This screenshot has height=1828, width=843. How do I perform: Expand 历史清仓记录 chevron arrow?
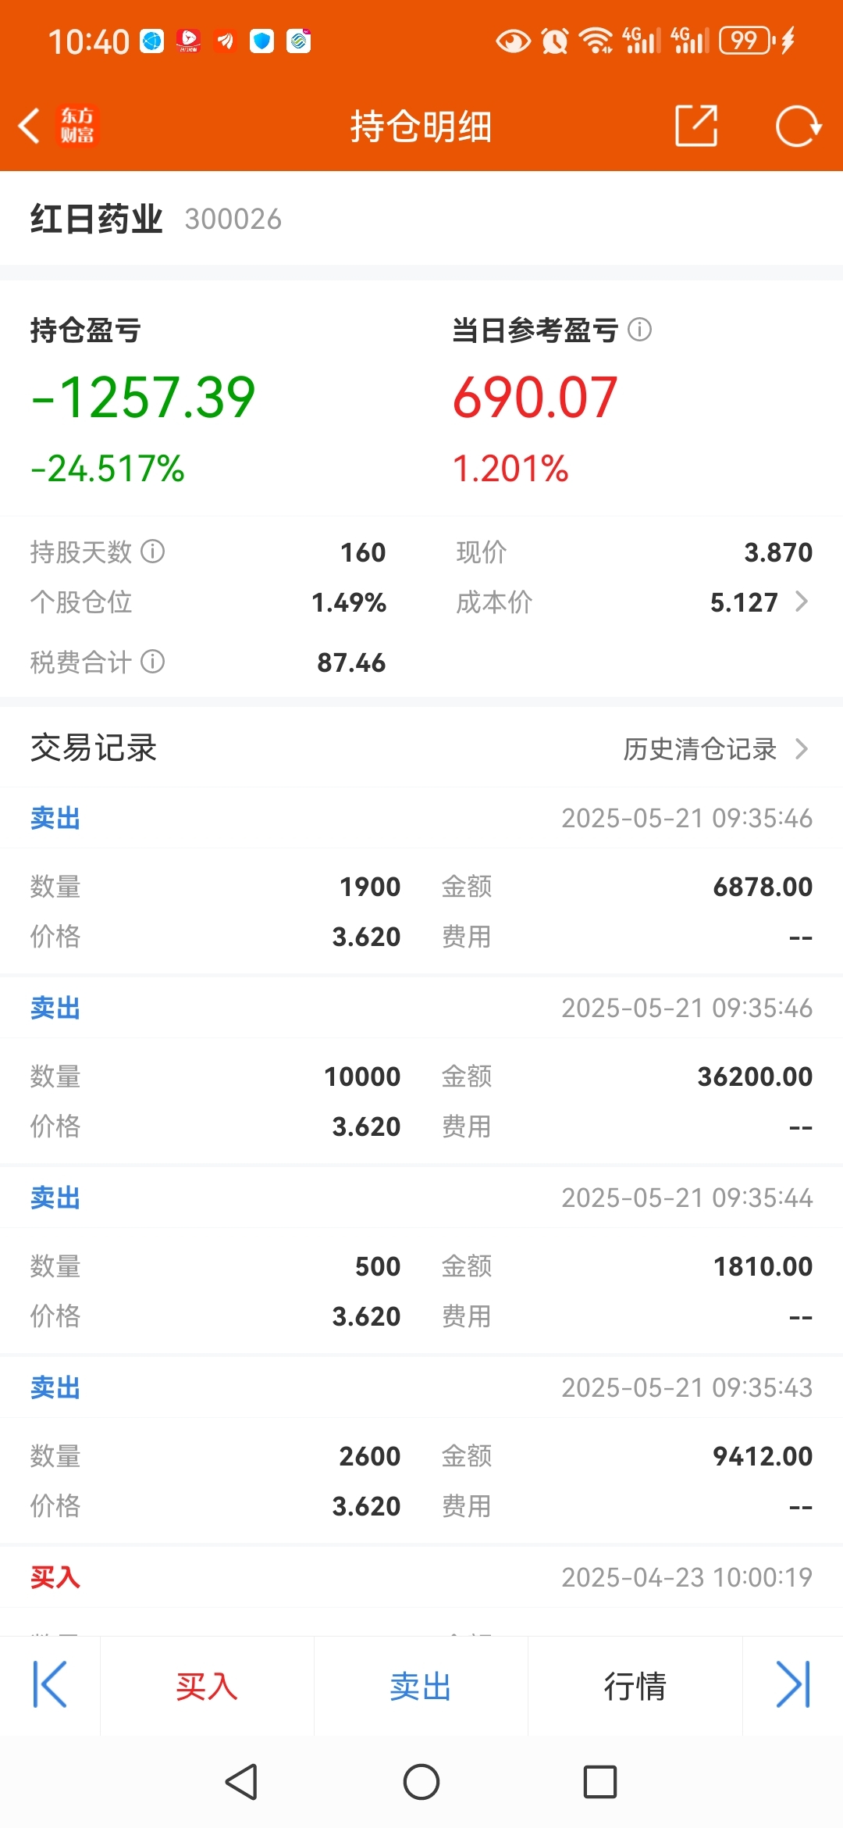pos(801,748)
